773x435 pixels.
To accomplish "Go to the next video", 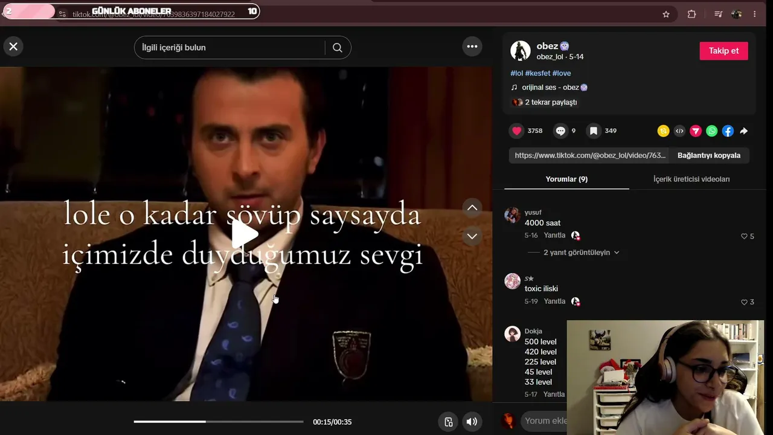I will (x=472, y=236).
